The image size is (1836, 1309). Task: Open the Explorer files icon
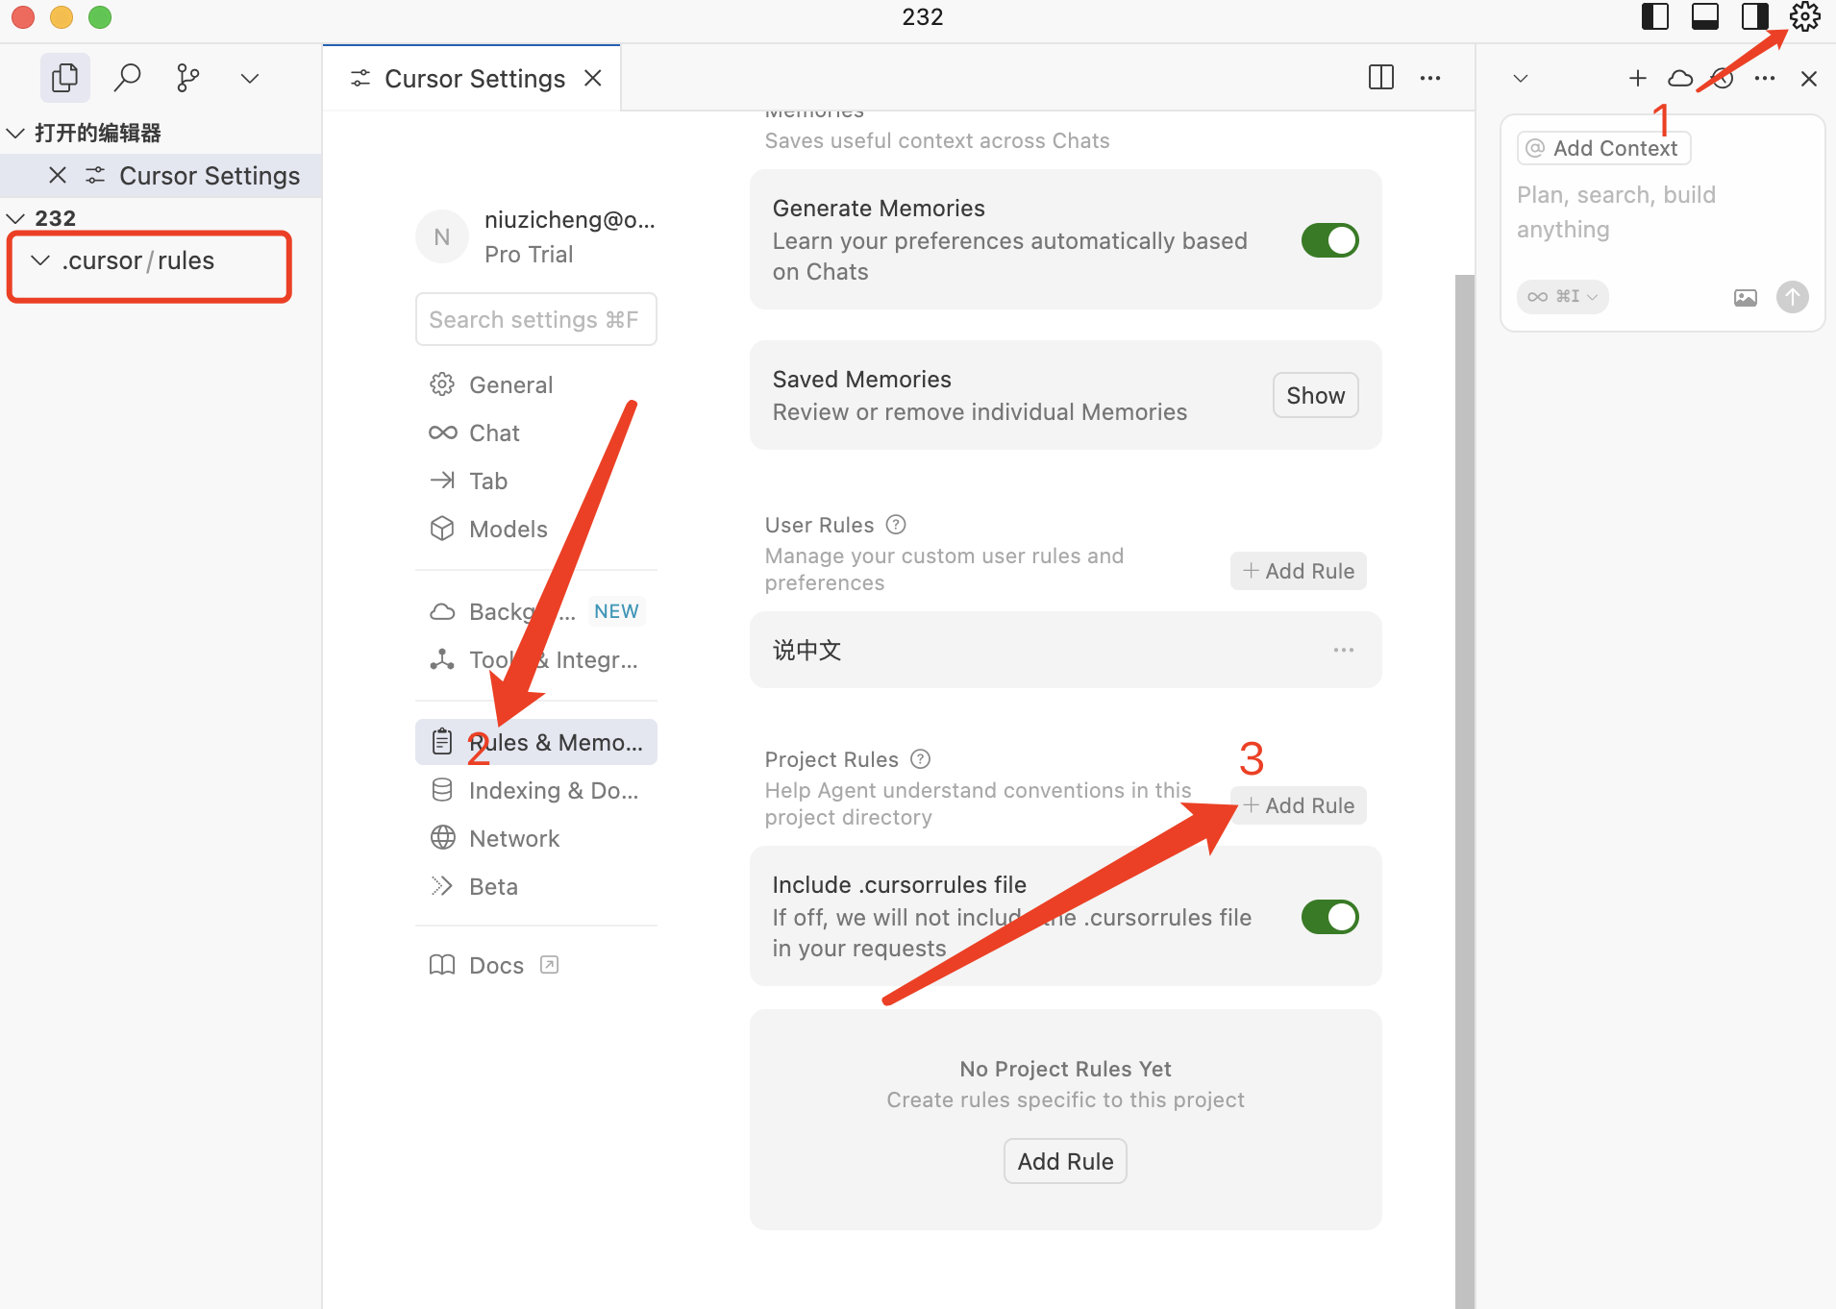coord(64,78)
